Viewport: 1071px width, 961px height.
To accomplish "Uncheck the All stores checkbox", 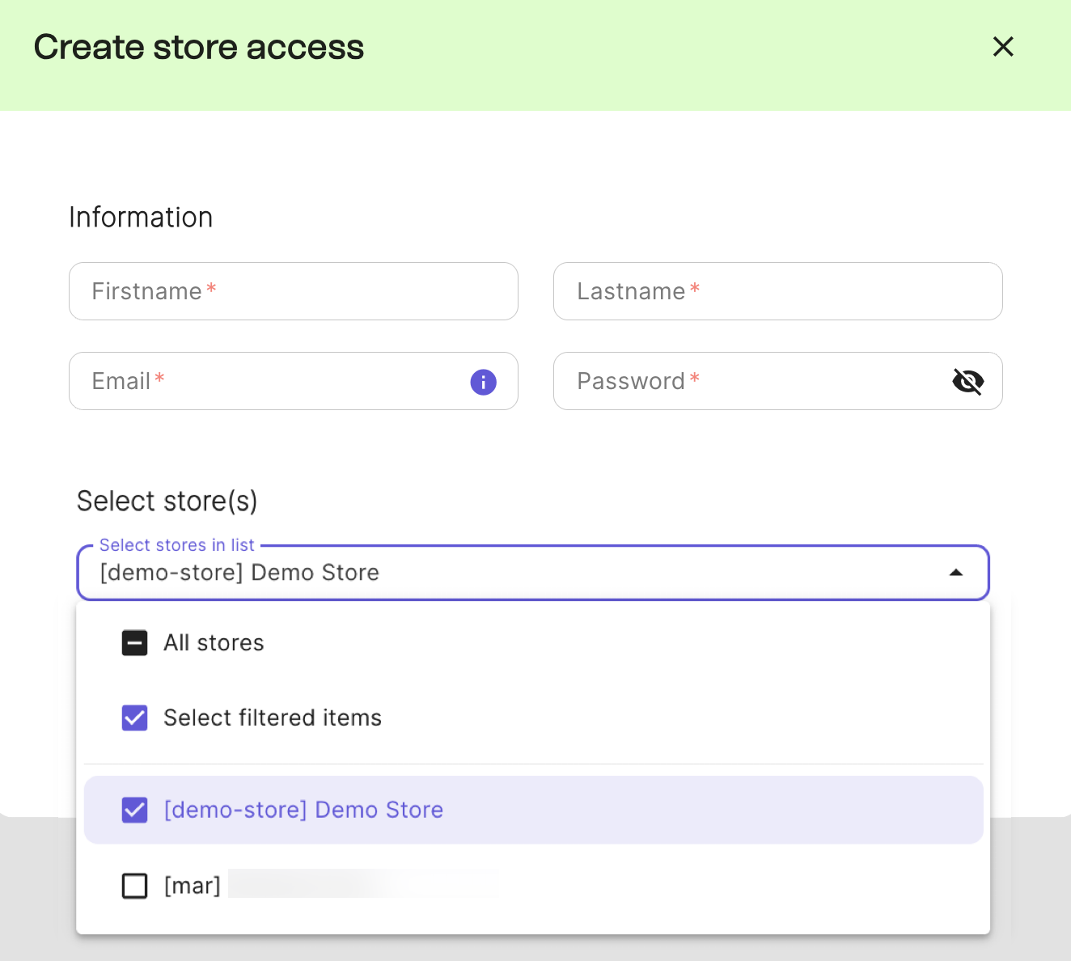I will (x=134, y=642).
